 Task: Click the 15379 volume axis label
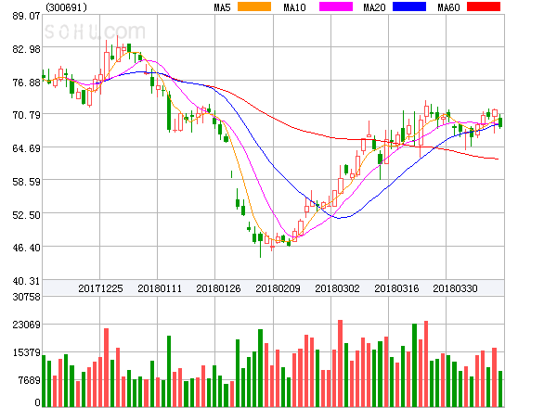(x=26, y=352)
